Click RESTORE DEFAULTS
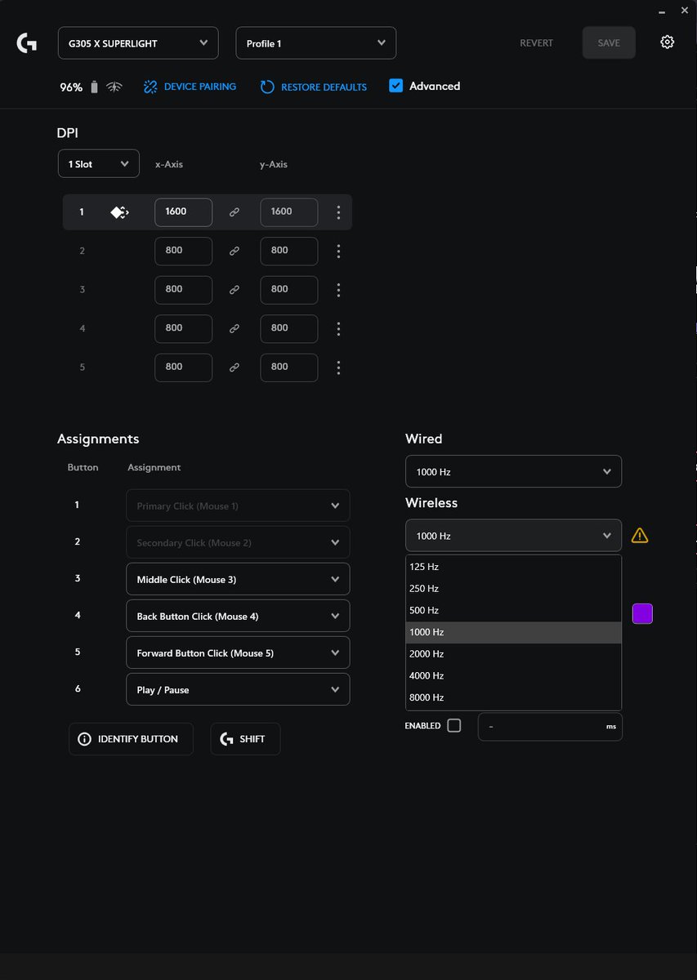 pyautogui.click(x=314, y=87)
